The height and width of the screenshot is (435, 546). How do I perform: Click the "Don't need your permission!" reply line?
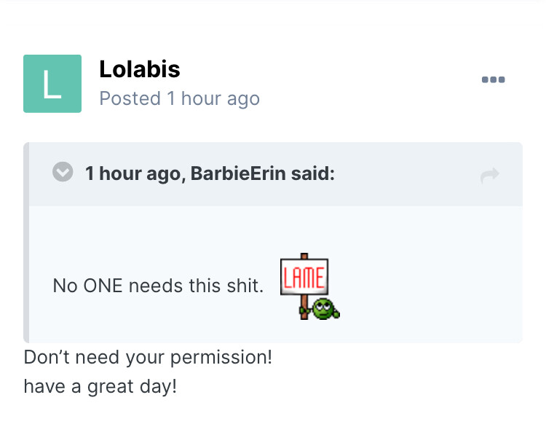[x=148, y=358]
